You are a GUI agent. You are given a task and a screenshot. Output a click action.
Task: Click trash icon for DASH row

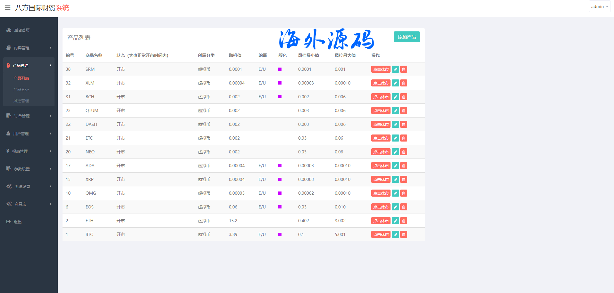(x=404, y=124)
